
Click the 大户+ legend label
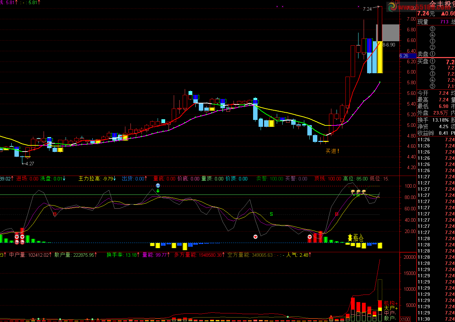click(391, 308)
